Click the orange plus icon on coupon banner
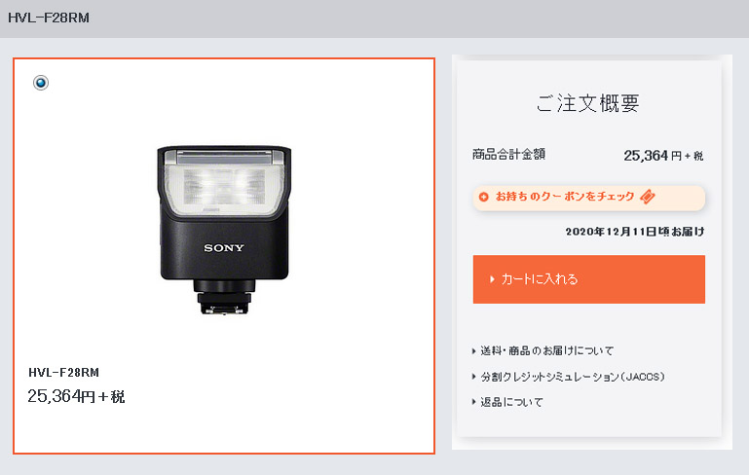 pyautogui.click(x=483, y=197)
